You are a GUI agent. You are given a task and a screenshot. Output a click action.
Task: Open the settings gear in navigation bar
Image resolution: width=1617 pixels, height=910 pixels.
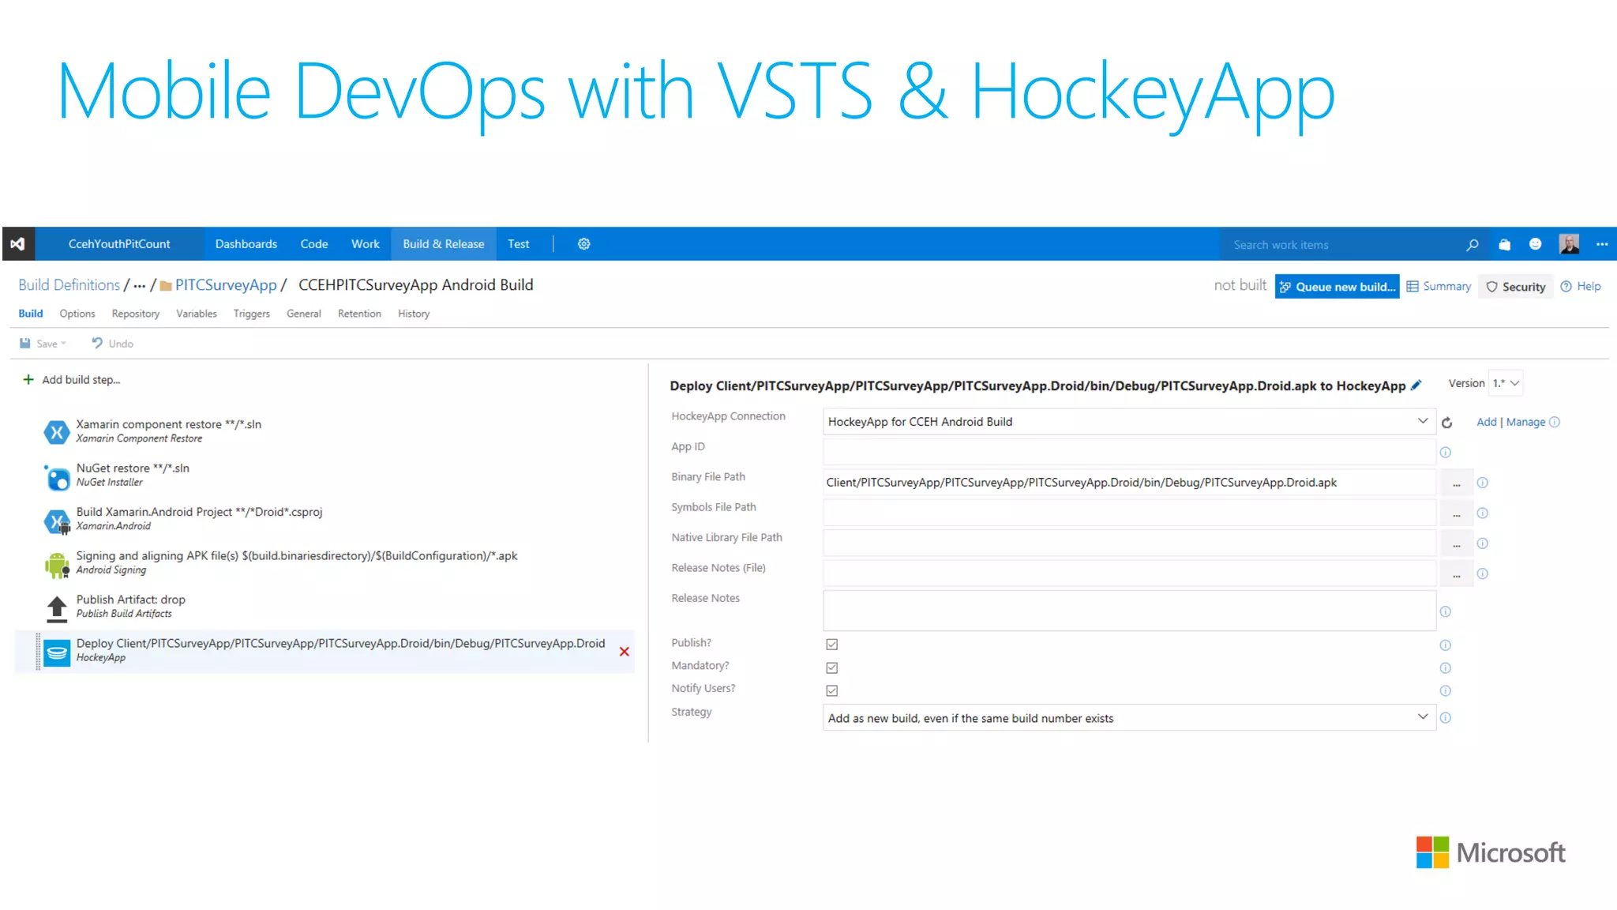pos(584,244)
